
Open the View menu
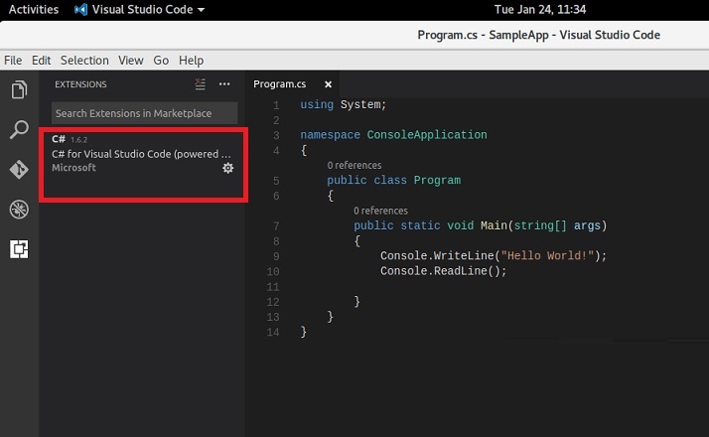click(131, 61)
